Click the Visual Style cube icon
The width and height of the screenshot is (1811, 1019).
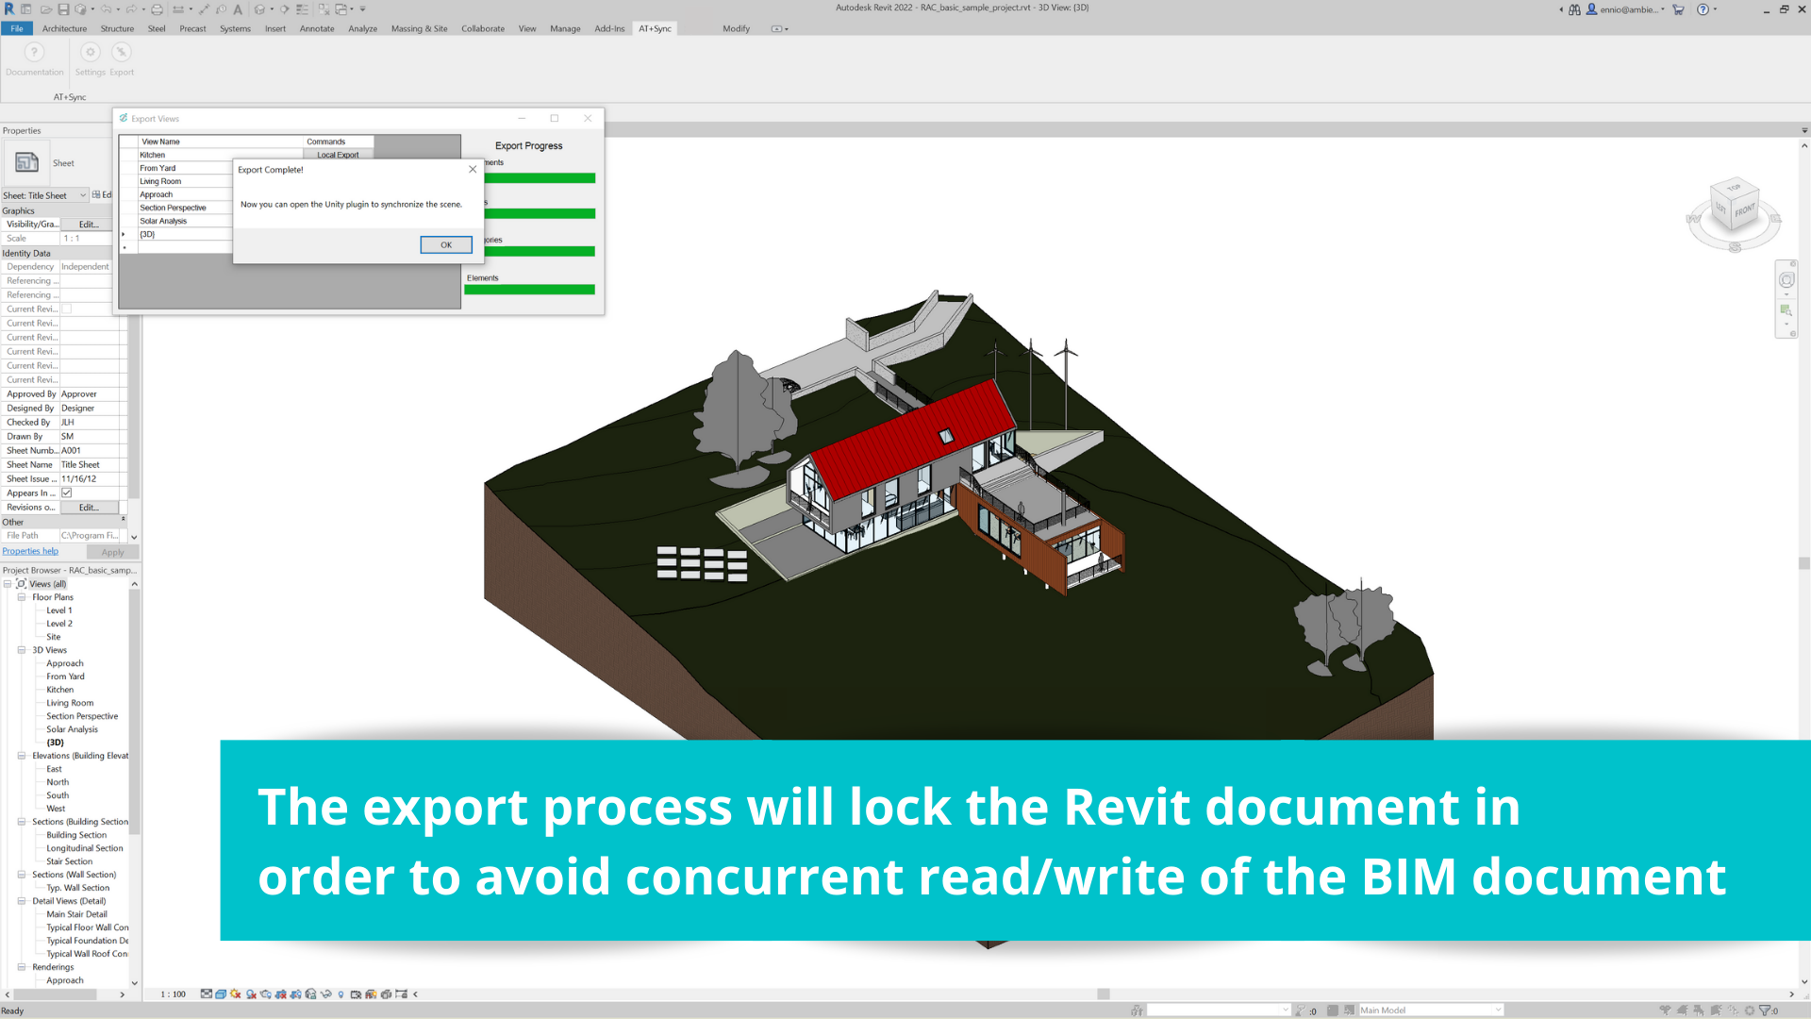pyautogui.click(x=221, y=994)
